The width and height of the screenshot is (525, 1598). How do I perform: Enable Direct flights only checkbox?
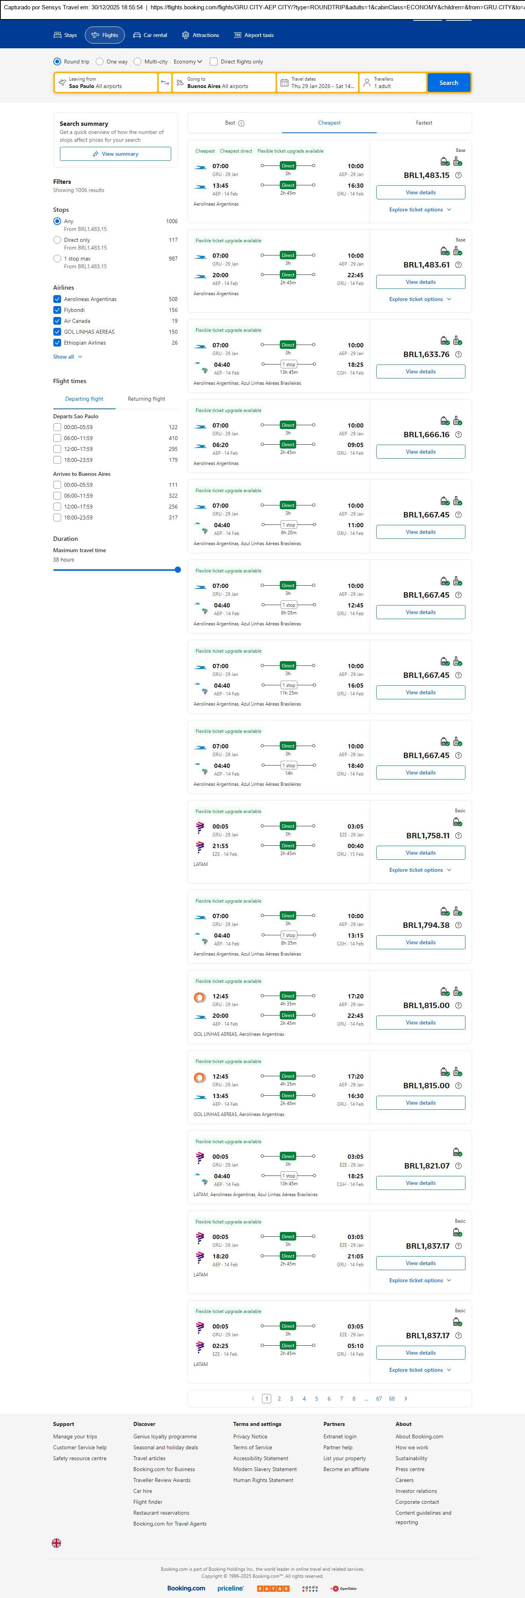tap(213, 62)
